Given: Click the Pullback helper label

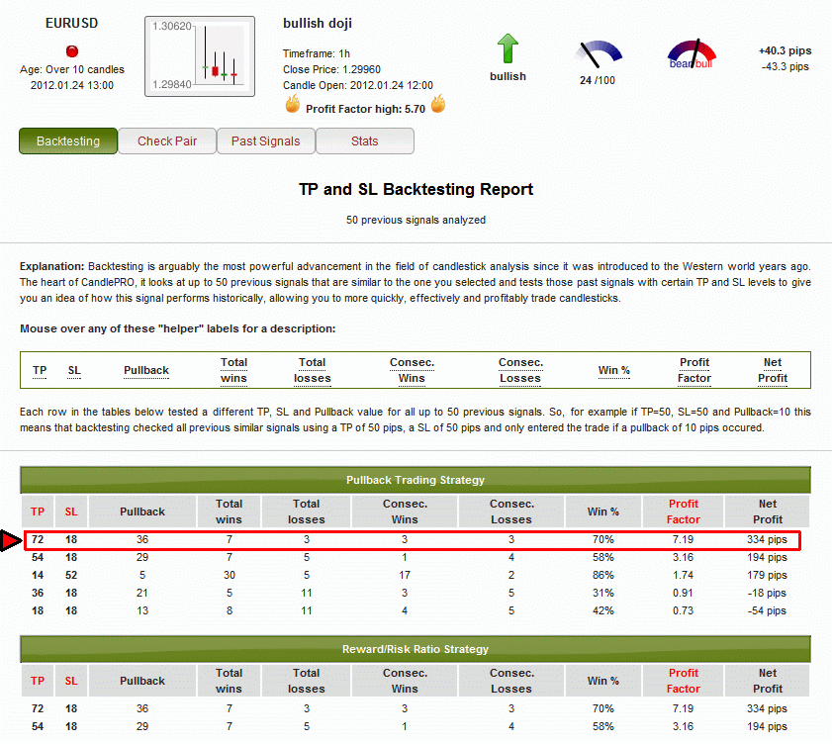Looking at the screenshot, I should pyautogui.click(x=146, y=370).
